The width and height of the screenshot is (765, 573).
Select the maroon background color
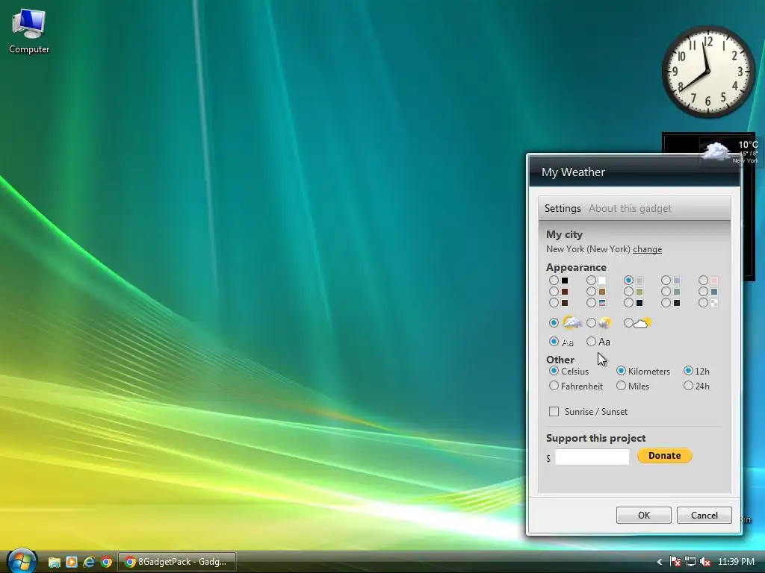pos(554,292)
